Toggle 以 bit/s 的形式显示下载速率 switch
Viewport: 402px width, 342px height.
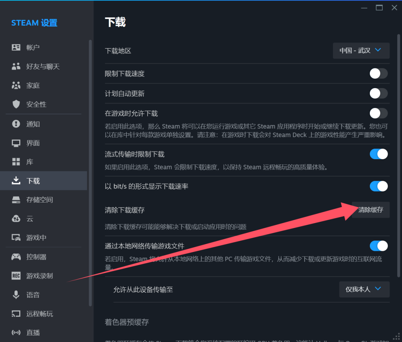coord(378,186)
